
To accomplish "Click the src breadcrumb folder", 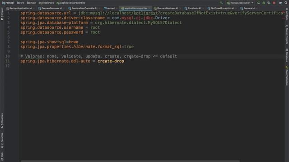I will [x=20, y=3].
